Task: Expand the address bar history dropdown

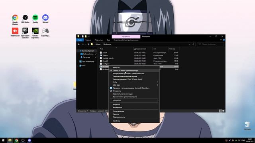Action: (x=189, y=44)
